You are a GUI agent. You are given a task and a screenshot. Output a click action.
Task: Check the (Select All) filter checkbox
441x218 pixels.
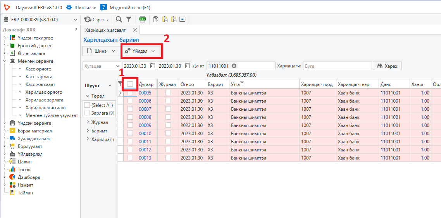(x=87, y=105)
